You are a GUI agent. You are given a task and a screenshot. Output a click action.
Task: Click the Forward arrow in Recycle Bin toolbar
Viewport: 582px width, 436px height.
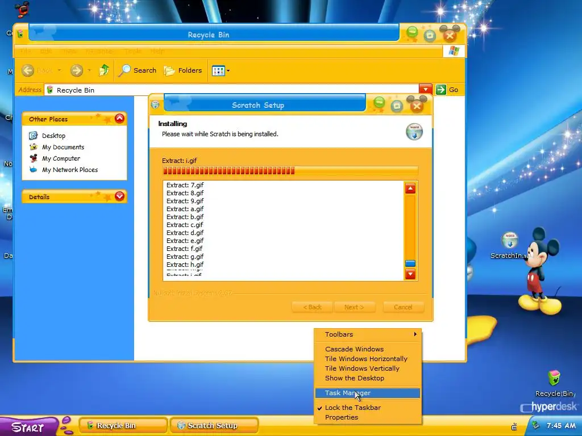(77, 70)
